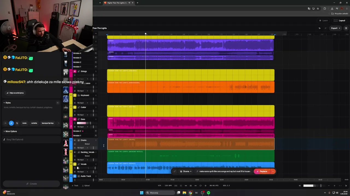Expand the prompt bar with arrows icon
Screen dimensions: 350x196
click(174, 171)
